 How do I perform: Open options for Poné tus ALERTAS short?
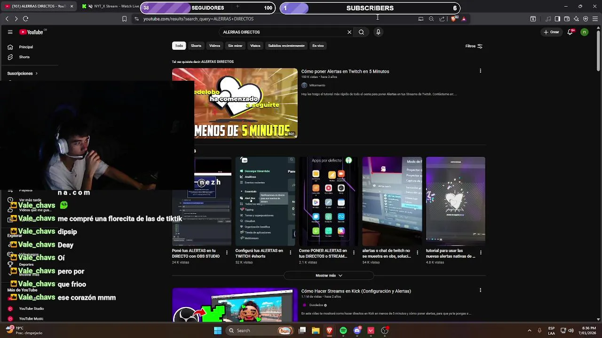[x=227, y=253]
